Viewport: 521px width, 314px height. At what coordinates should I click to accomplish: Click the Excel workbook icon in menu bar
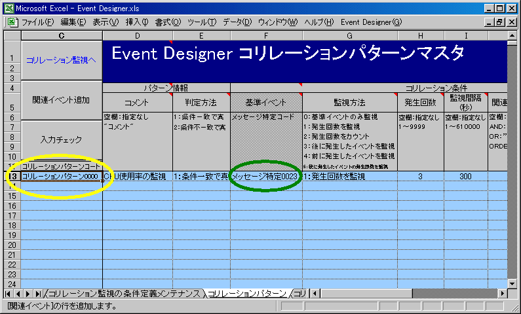(12, 22)
